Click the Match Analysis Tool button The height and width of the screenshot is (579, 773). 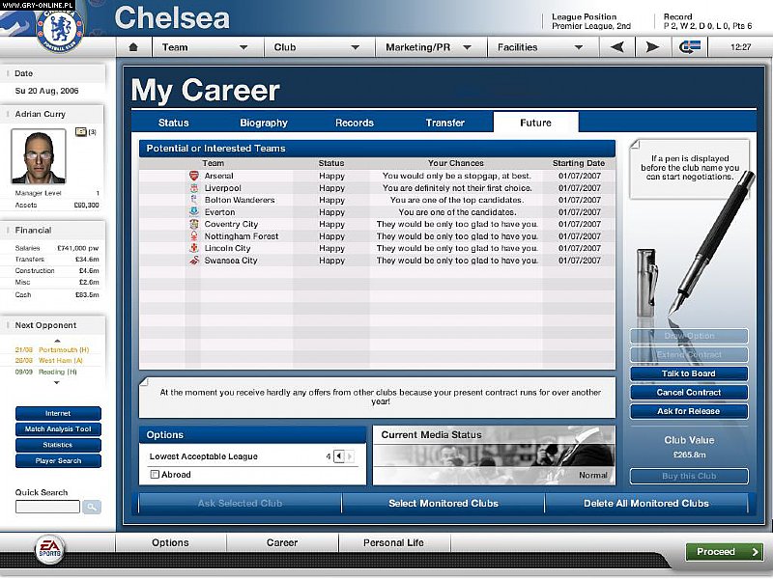(x=56, y=428)
